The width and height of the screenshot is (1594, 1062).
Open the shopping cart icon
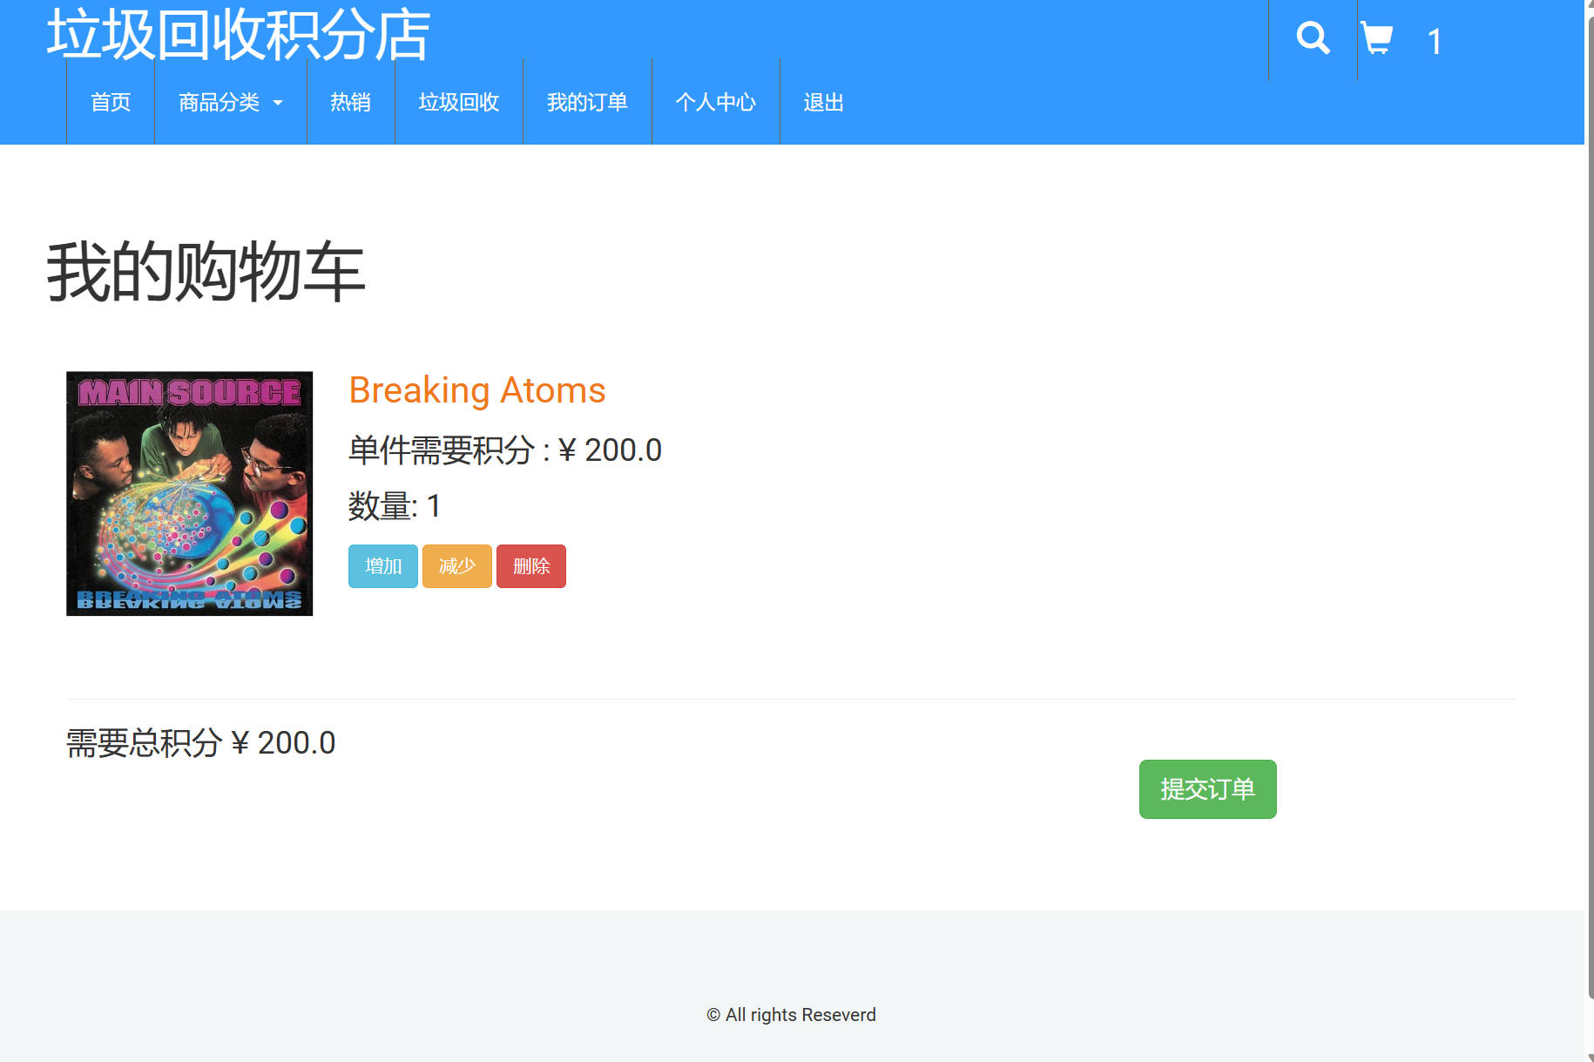1379,38
